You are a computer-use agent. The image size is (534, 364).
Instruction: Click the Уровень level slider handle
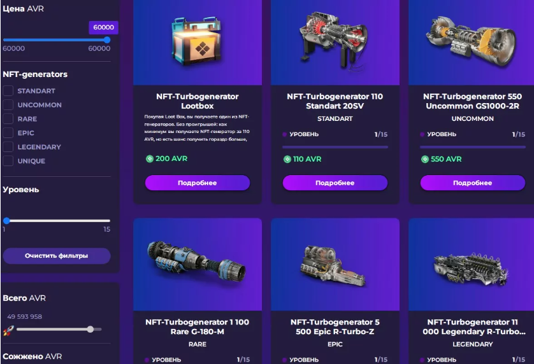[6, 221]
